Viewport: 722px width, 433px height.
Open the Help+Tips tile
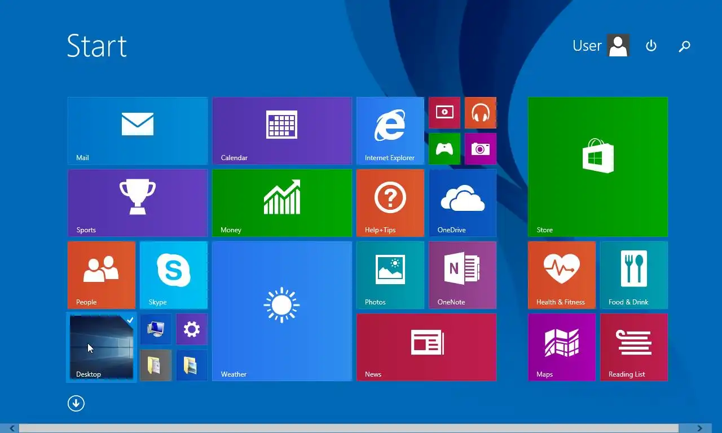coord(390,203)
